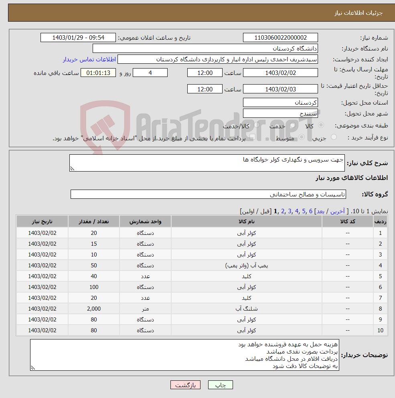
Task: Click the بازگشت back button
Action: (185, 385)
